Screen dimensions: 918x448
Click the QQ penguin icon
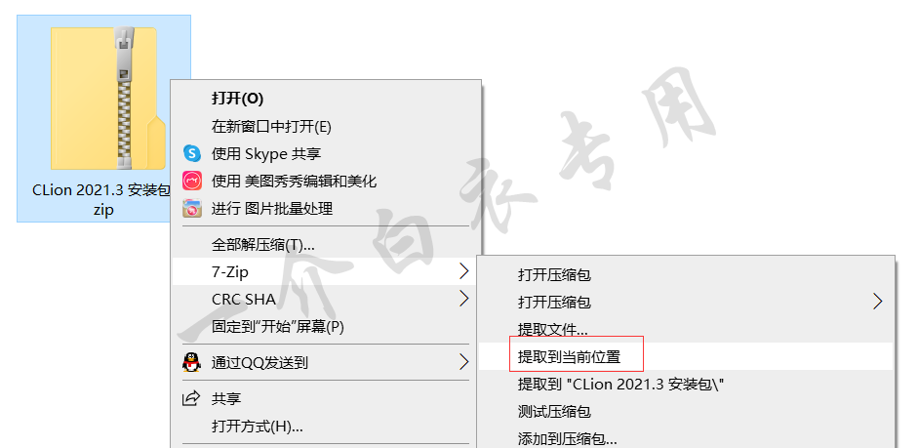191,362
